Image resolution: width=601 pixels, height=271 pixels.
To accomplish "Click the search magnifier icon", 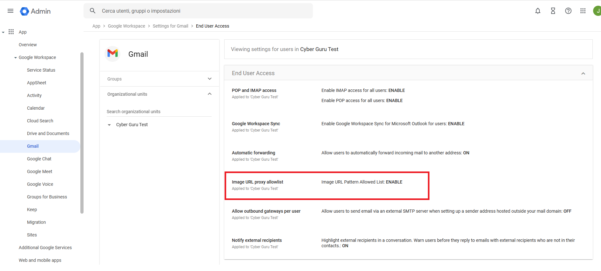I will coord(93,11).
